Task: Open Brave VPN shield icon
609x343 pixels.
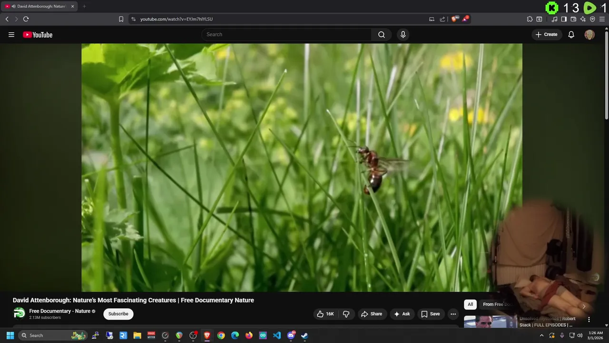Action: [x=592, y=19]
